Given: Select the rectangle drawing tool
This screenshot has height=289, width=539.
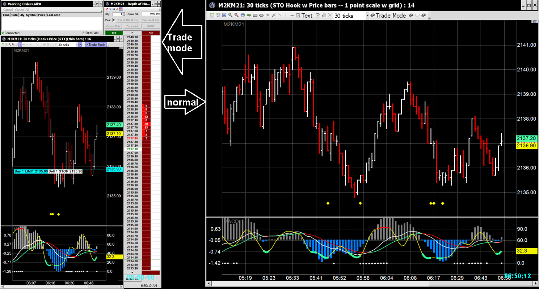Looking at the screenshot, I should [x=255, y=16].
